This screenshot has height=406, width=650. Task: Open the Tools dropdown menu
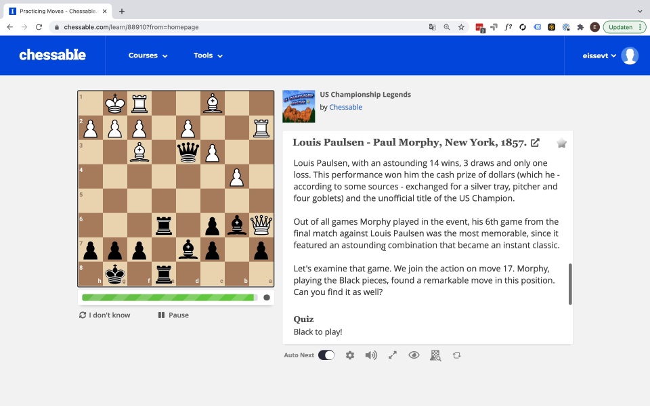[208, 55]
